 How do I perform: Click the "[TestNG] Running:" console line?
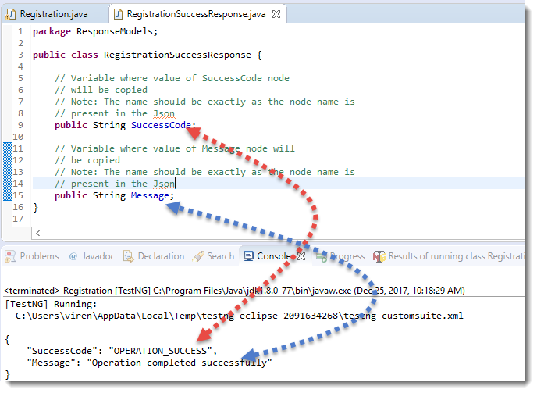52,304
